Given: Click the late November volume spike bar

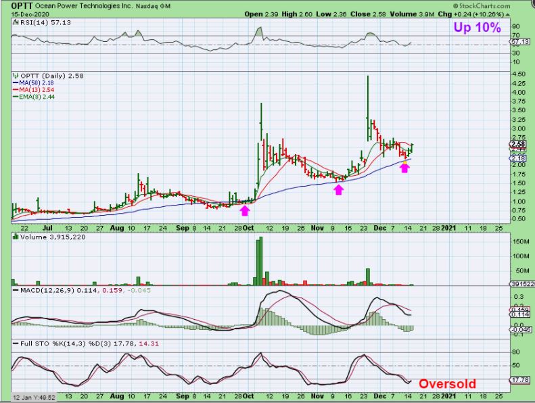Looking at the screenshot, I should point(368,277).
